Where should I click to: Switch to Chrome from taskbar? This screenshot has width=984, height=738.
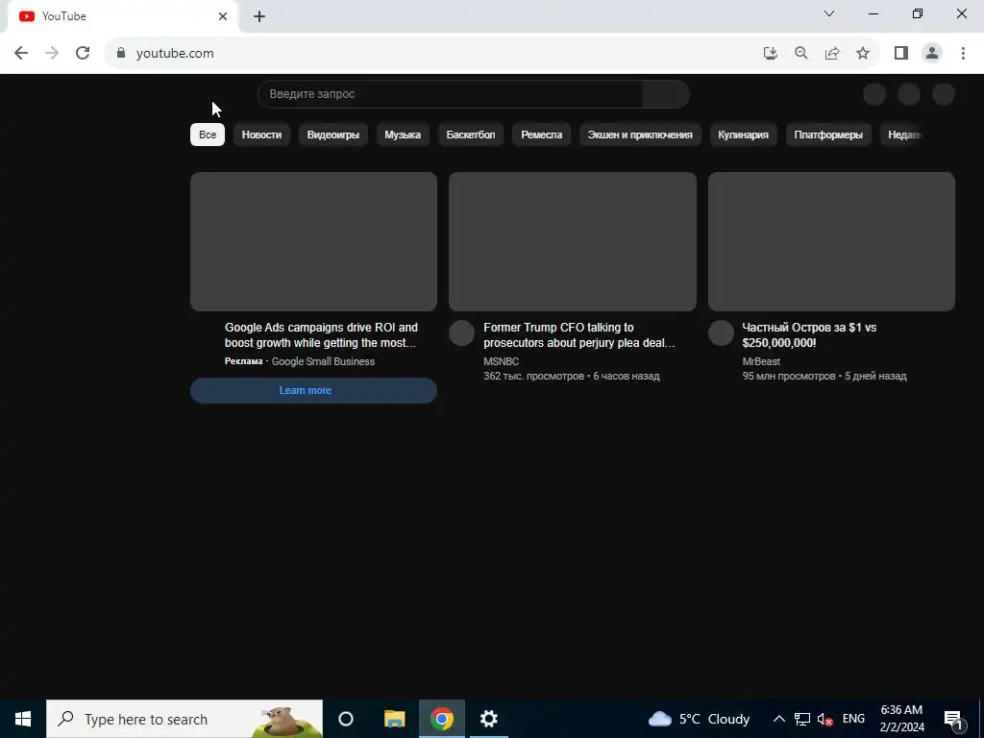(442, 719)
